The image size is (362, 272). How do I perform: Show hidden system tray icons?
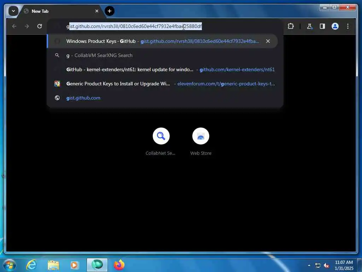(x=309, y=265)
